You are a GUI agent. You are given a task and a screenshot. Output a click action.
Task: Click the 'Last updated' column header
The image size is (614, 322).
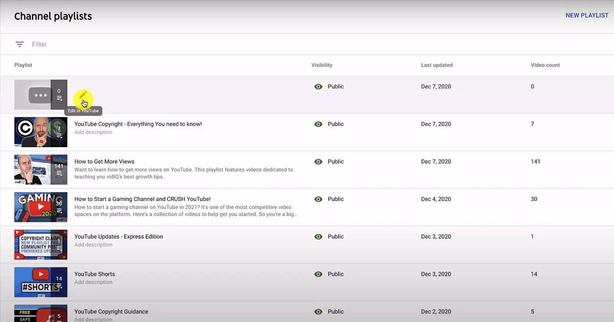pos(437,65)
